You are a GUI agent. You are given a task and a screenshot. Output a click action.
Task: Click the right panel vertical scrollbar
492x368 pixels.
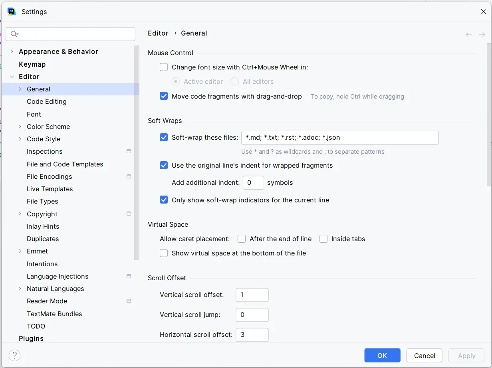click(489, 120)
